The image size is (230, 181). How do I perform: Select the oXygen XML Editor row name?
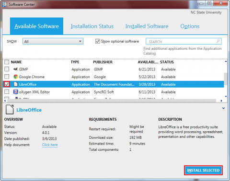tap(34, 92)
